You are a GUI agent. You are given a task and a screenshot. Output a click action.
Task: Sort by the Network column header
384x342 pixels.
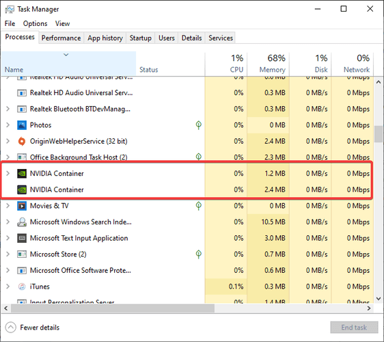(353, 64)
